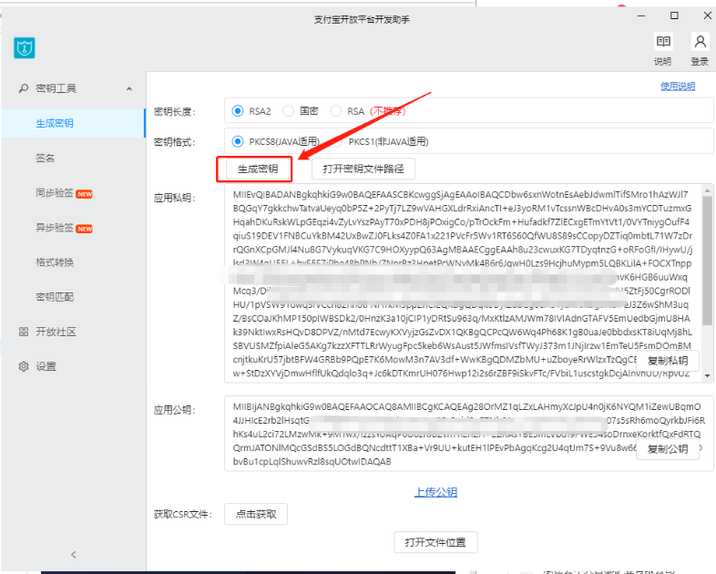Screen dimensions: 716x574
Task: Click the 生成密钥 button
Action: 258,169
